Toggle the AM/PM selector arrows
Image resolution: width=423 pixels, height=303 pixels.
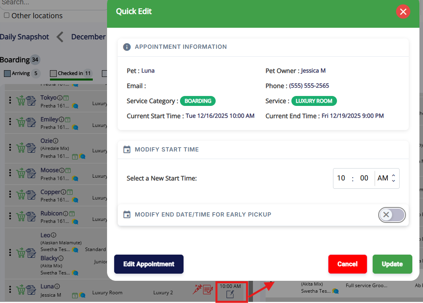(393, 178)
